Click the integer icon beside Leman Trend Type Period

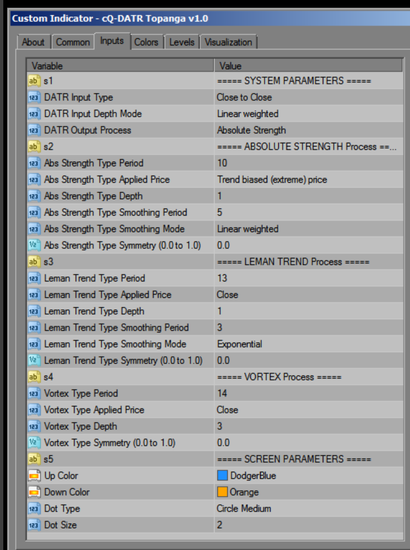pos(34,279)
